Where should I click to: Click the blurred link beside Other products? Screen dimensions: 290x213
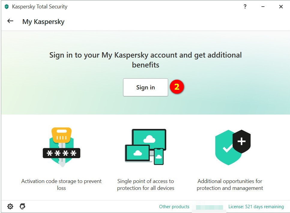coord(209,207)
